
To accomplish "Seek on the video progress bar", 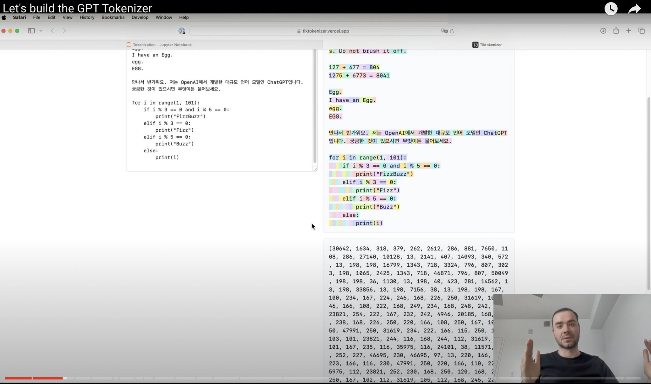I will [323, 378].
